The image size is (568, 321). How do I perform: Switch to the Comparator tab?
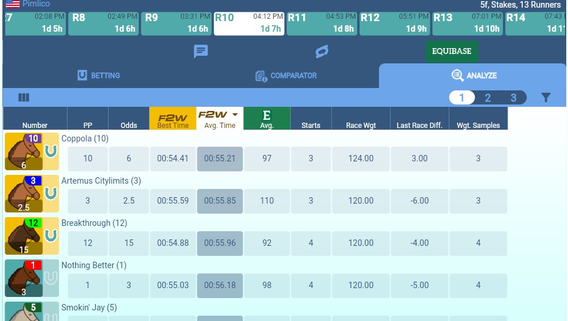point(286,76)
